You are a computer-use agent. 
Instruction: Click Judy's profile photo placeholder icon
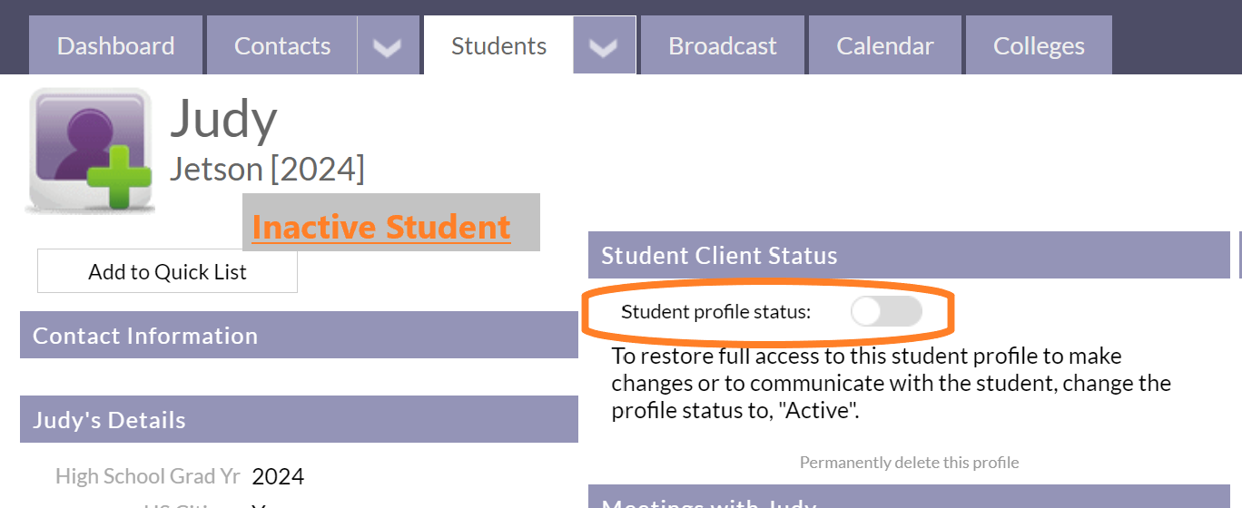coord(89,151)
